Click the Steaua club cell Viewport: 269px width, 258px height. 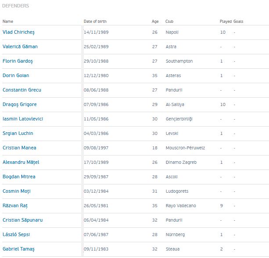point(172,249)
